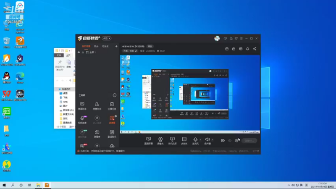Add a screen capture source
336x189 pixels.
click(148, 141)
